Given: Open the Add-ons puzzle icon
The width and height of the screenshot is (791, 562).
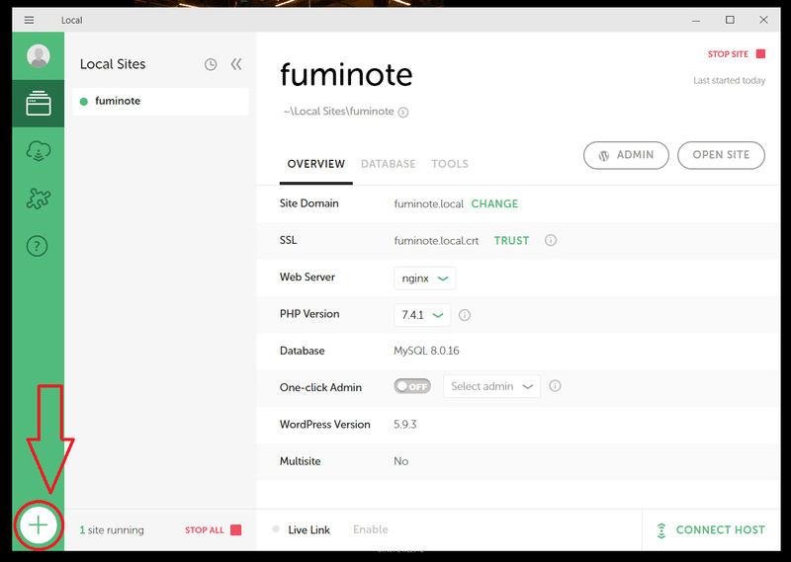Looking at the screenshot, I should click(39, 199).
